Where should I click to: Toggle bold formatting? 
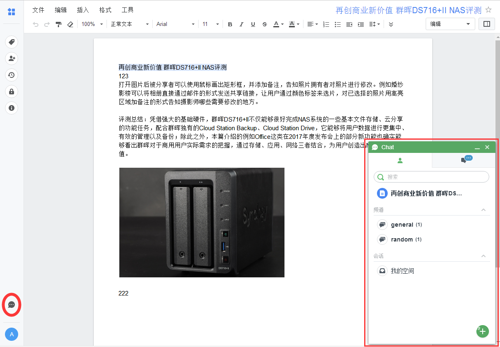(x=230, y=24)
